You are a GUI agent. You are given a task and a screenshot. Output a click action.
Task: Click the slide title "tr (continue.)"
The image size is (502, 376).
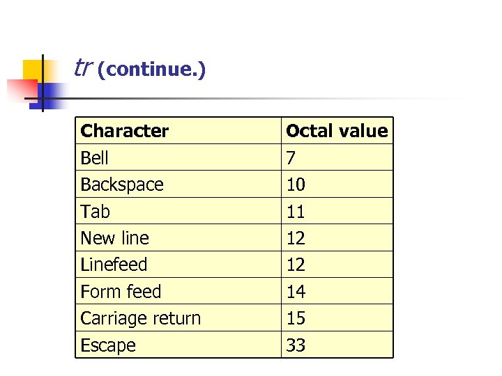[x=139, y=69]
